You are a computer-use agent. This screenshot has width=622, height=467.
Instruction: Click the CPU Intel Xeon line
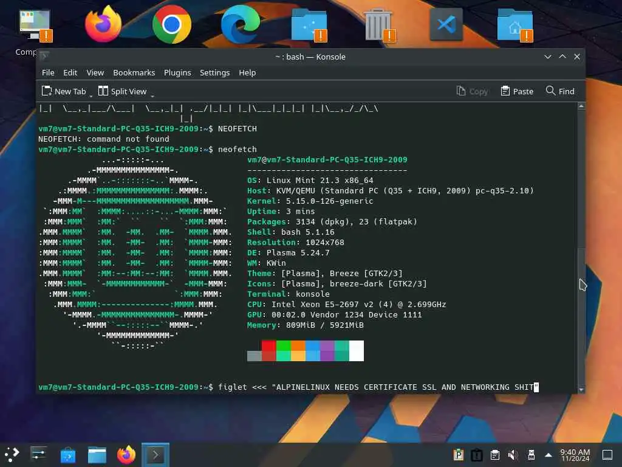coord(346,304)
